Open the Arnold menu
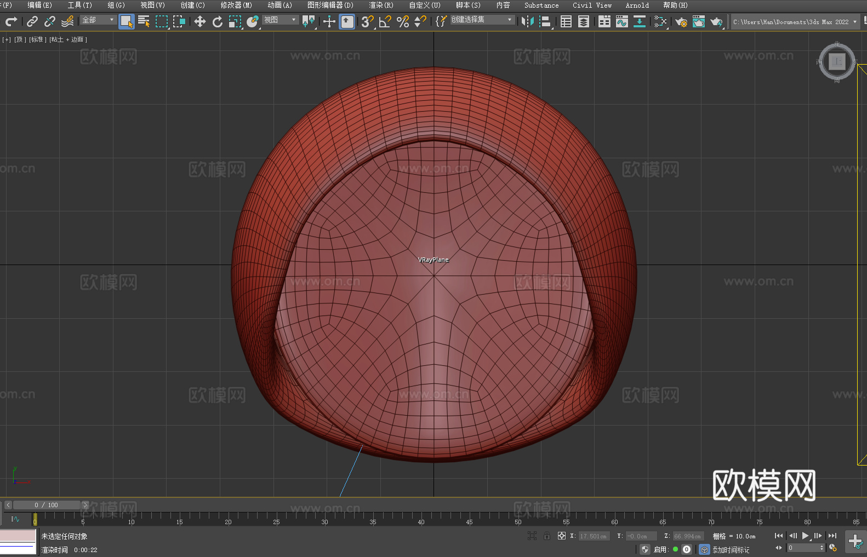The width and height of the screenshot is (867, 557). [637, 5]
